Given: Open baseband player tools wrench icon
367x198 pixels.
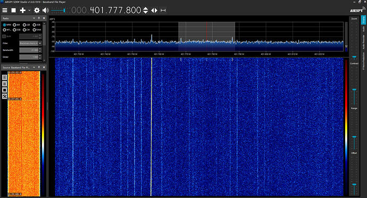Looking at the screenshot, I should pos(4,96).
